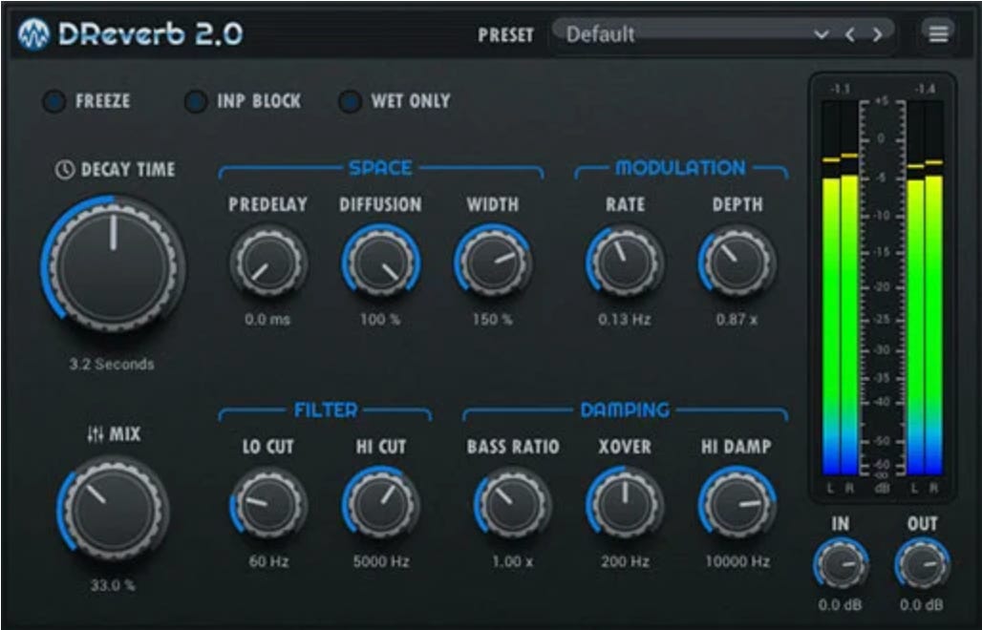Click the Lo Cut filter knob
Viewport: 982px width, 630px height.
pyautogui.click(x=268, y=505)
